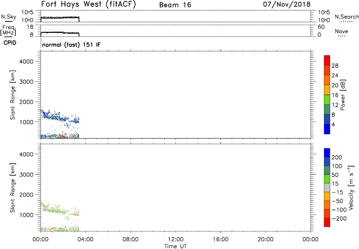
Task: Click the '12:00' time axis label
Action: click(x=175, y=240)
